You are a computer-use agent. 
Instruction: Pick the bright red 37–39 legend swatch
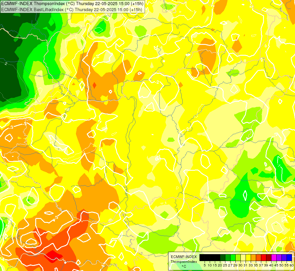tap(264, 258)
